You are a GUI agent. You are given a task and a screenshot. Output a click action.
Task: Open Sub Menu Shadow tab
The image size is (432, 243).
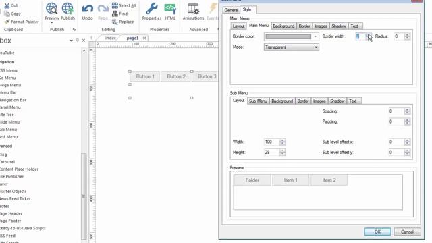337,101
